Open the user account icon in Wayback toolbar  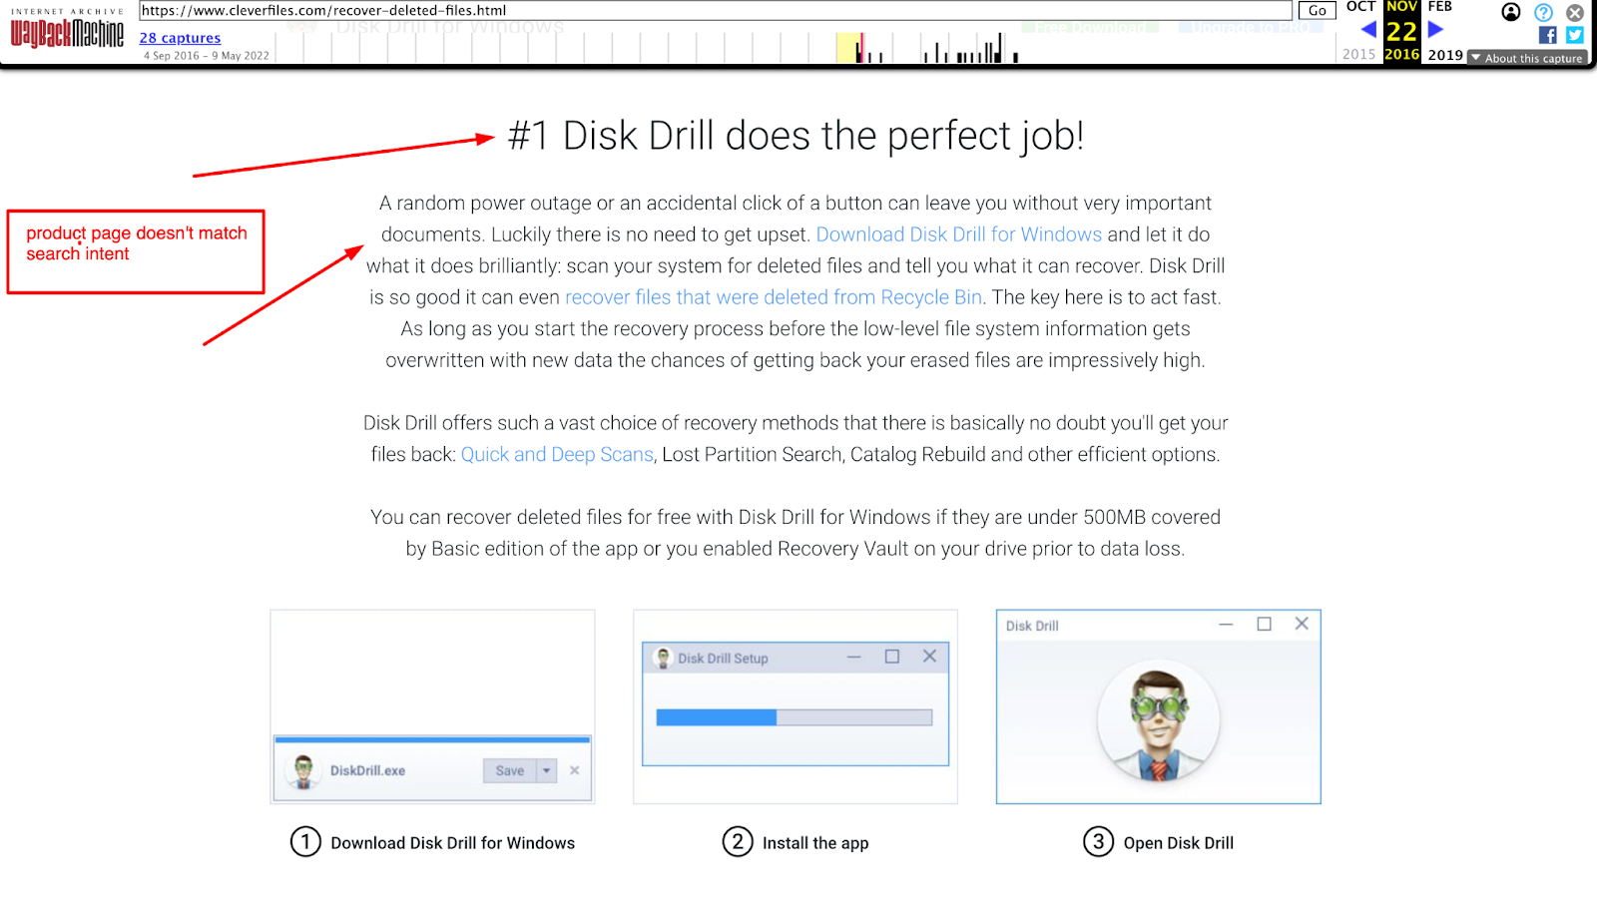coord(1511,12)
